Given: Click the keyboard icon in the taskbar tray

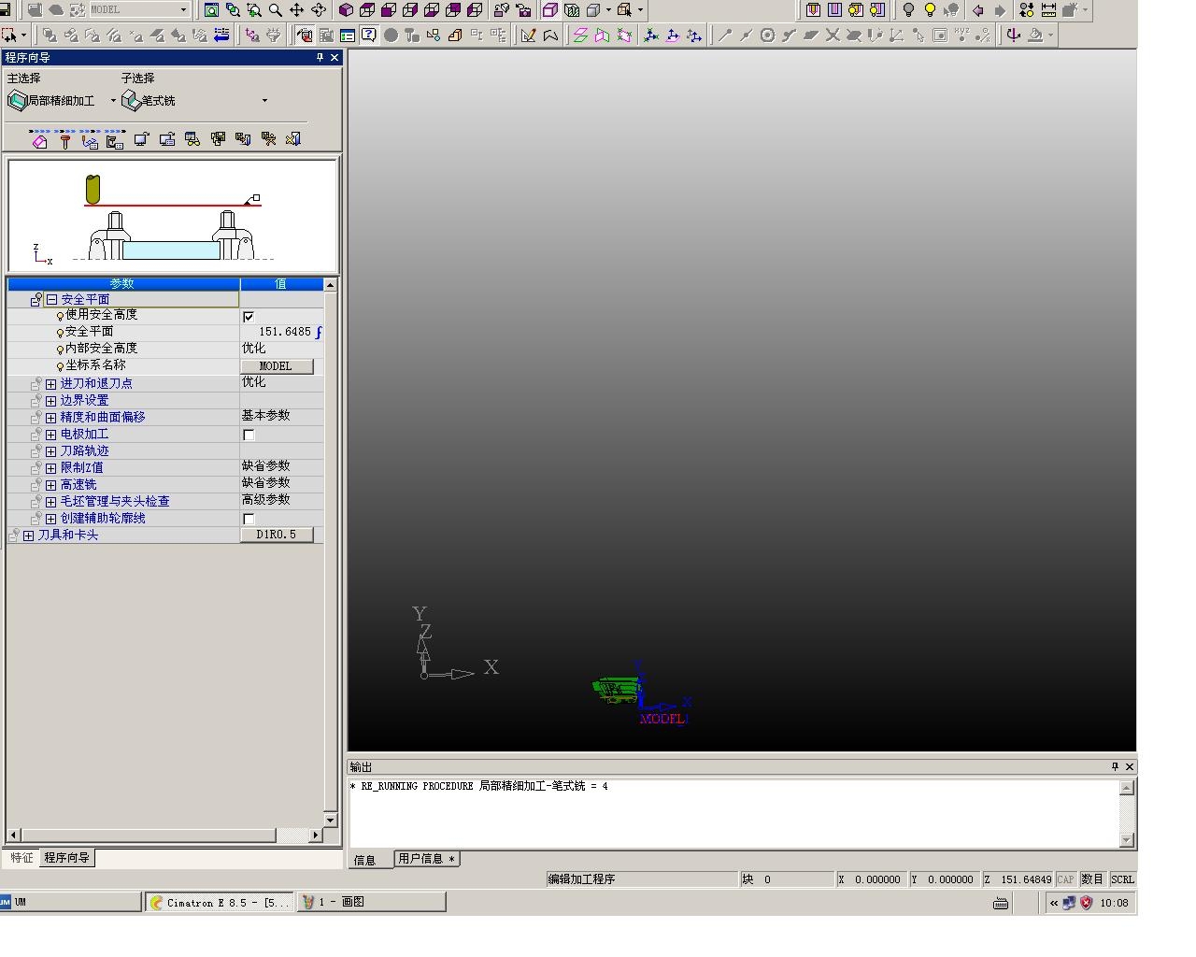Looking at the screenshot, I should tap(1001, 903).
